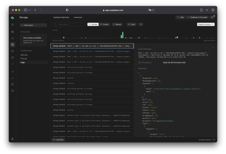The image size is (226, 154).
Task: Select the Storage icon in the sidebar
Action: coord(12,44)
